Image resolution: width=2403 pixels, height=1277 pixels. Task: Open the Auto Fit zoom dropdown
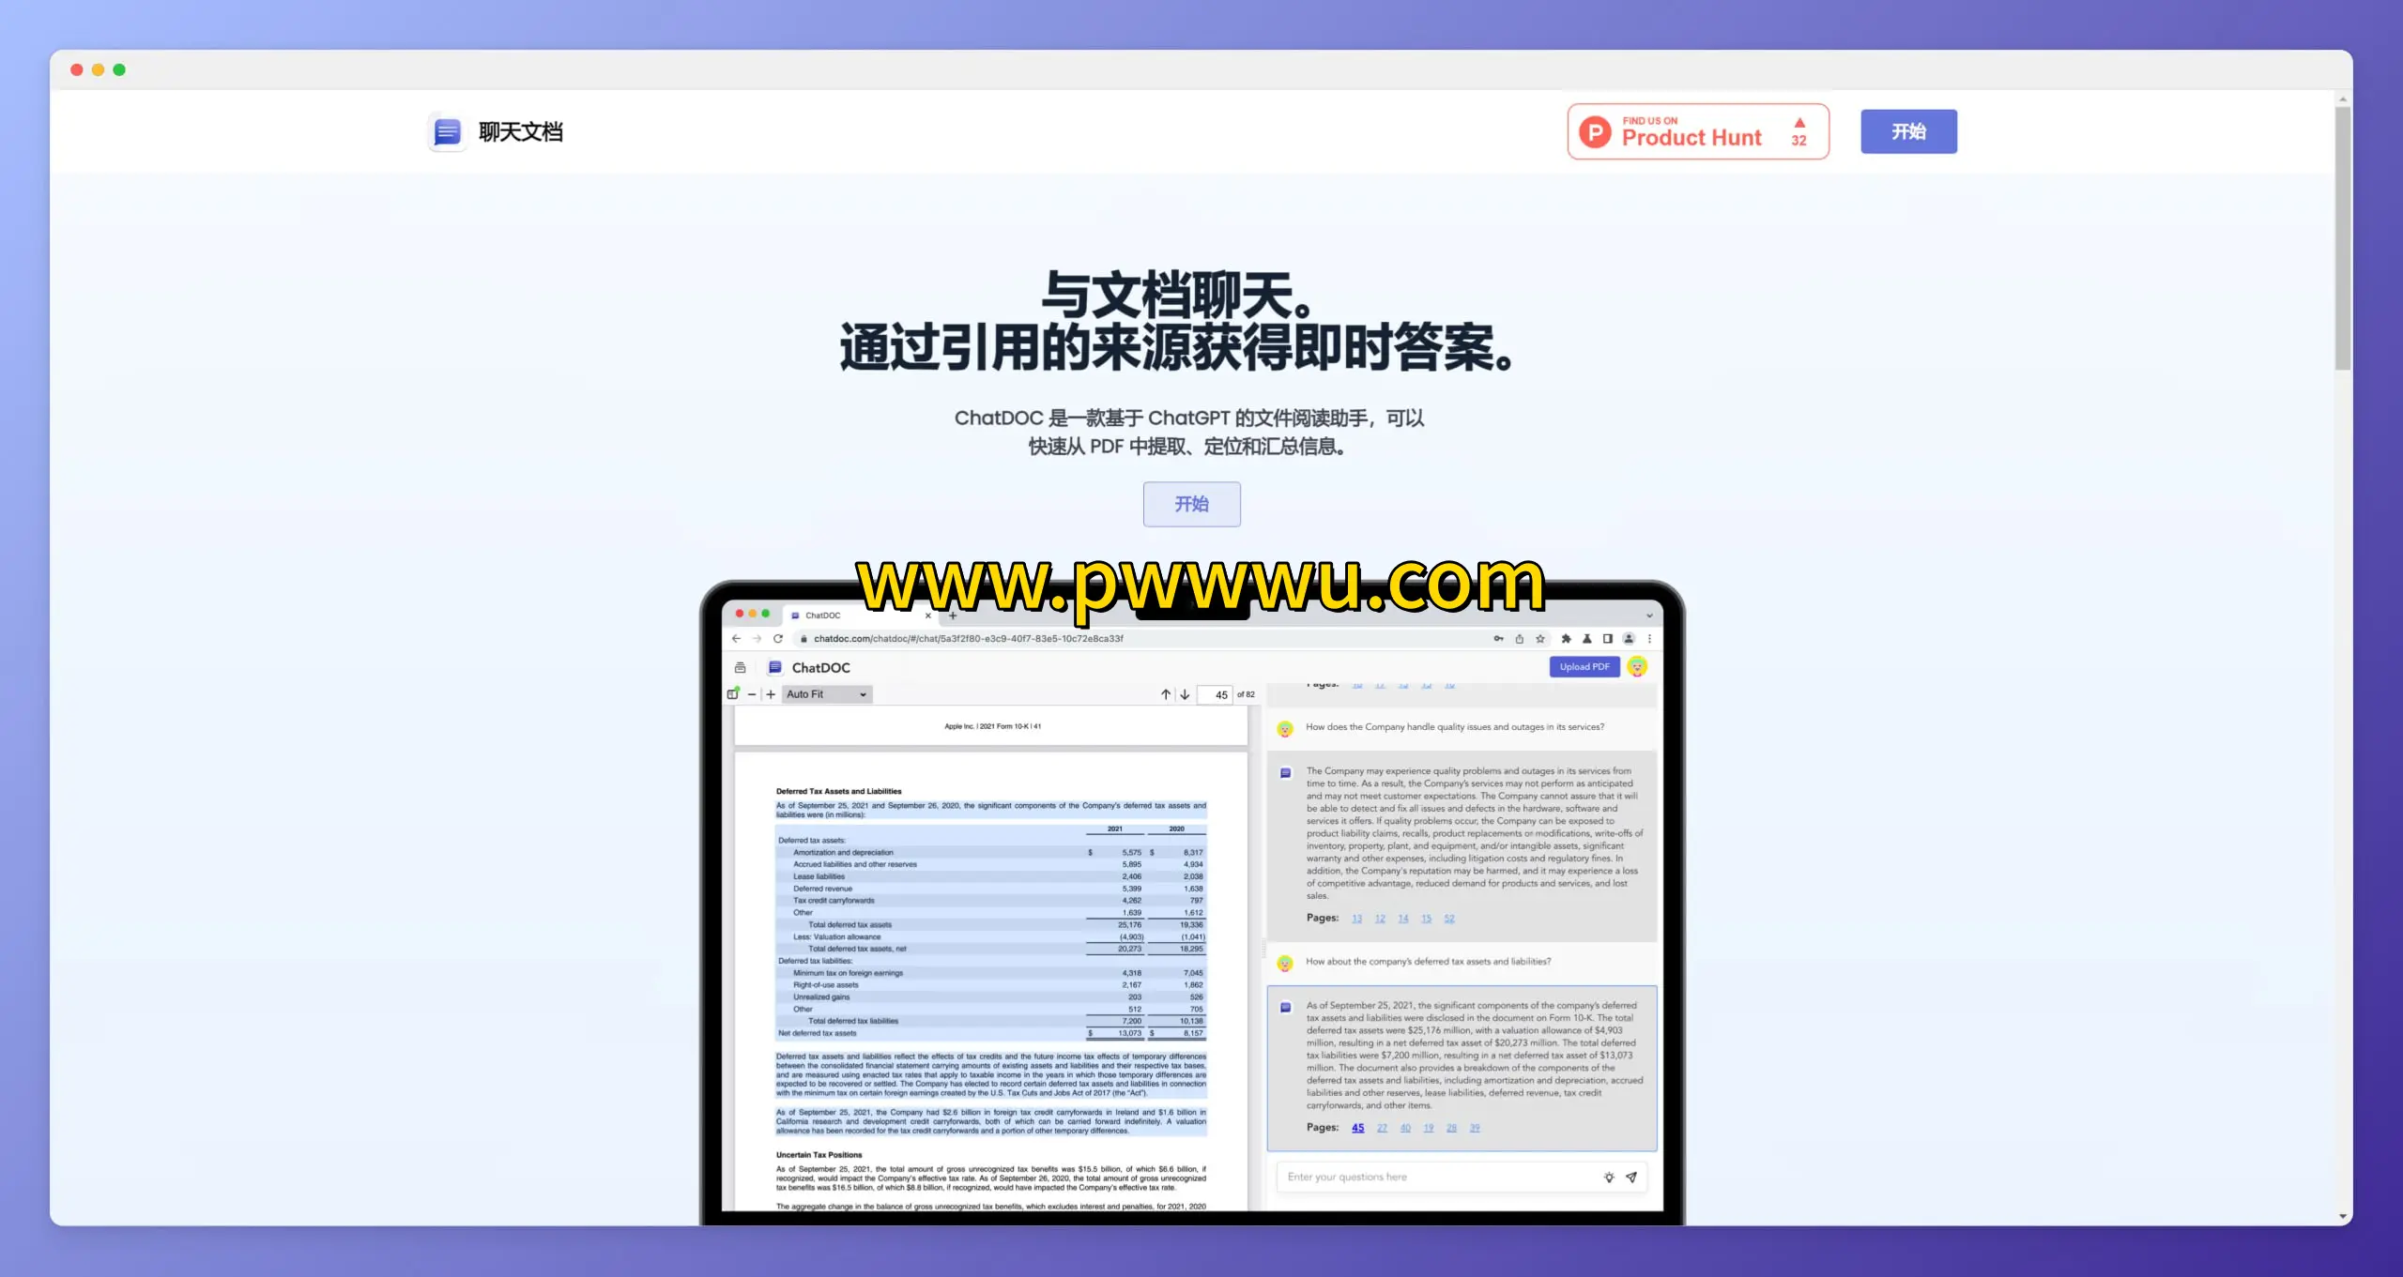tap(826, 694)
